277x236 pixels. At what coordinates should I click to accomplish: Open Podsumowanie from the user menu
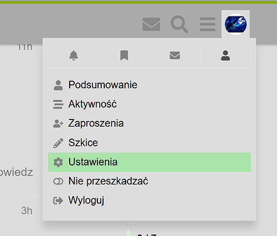point(149,85)
